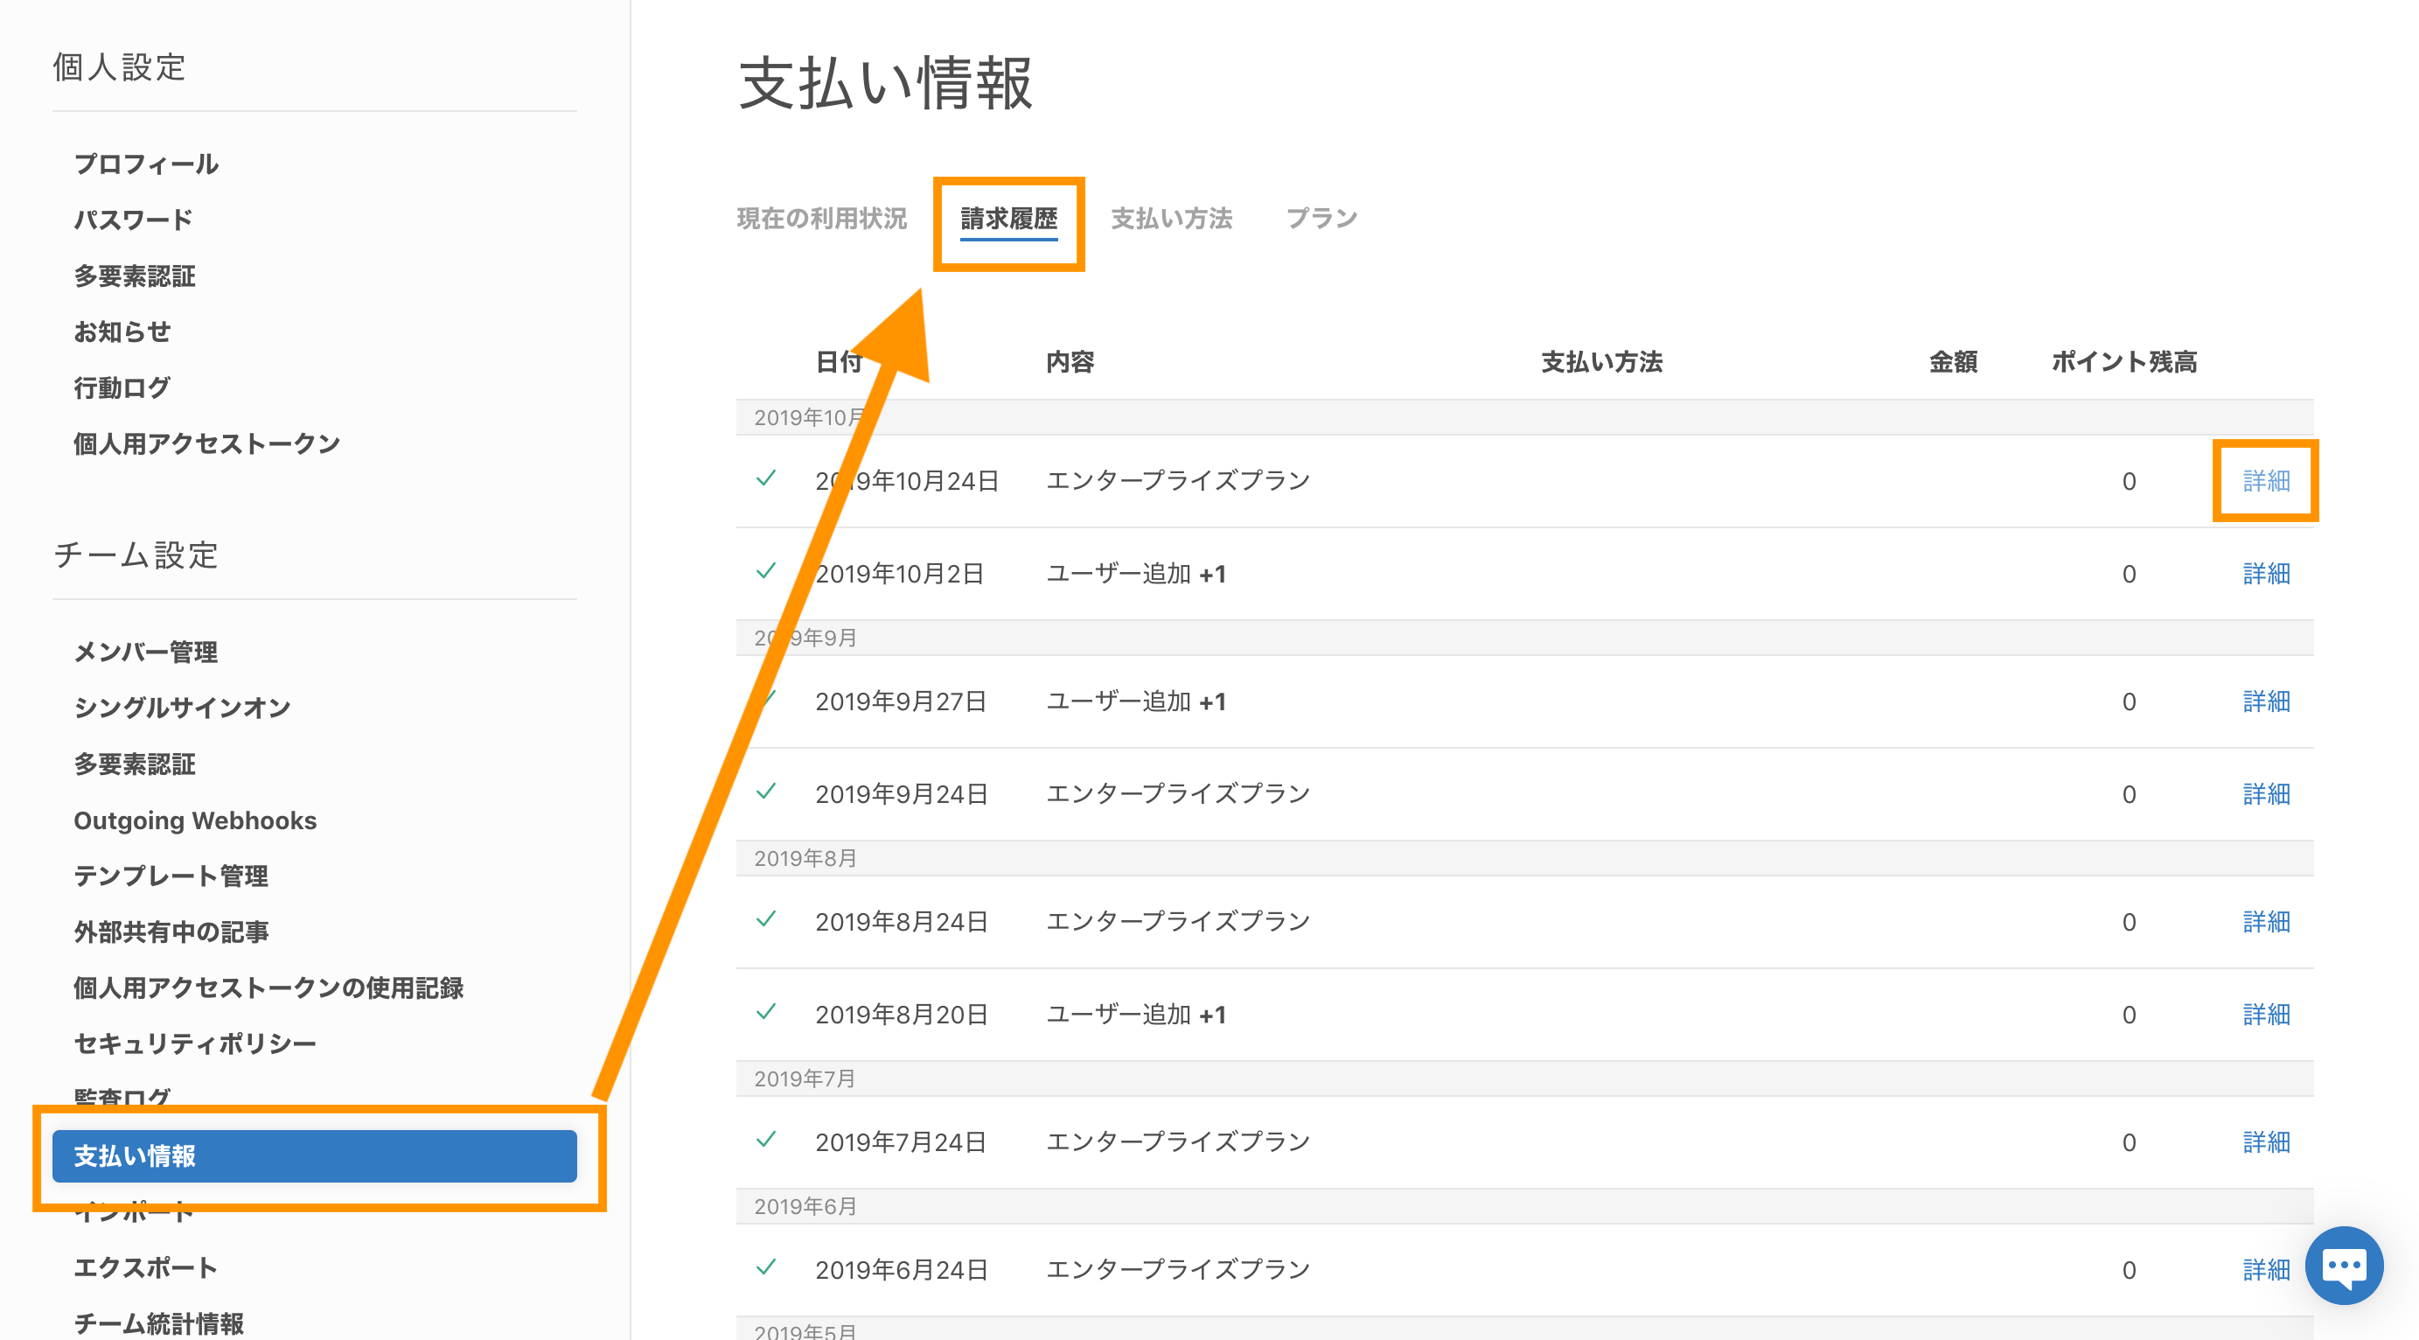Image resolution: width=2419 pixels, height=1340 pixels.
Task: Open エクスポート in the sidebar
Action: tap(145, 1267)
